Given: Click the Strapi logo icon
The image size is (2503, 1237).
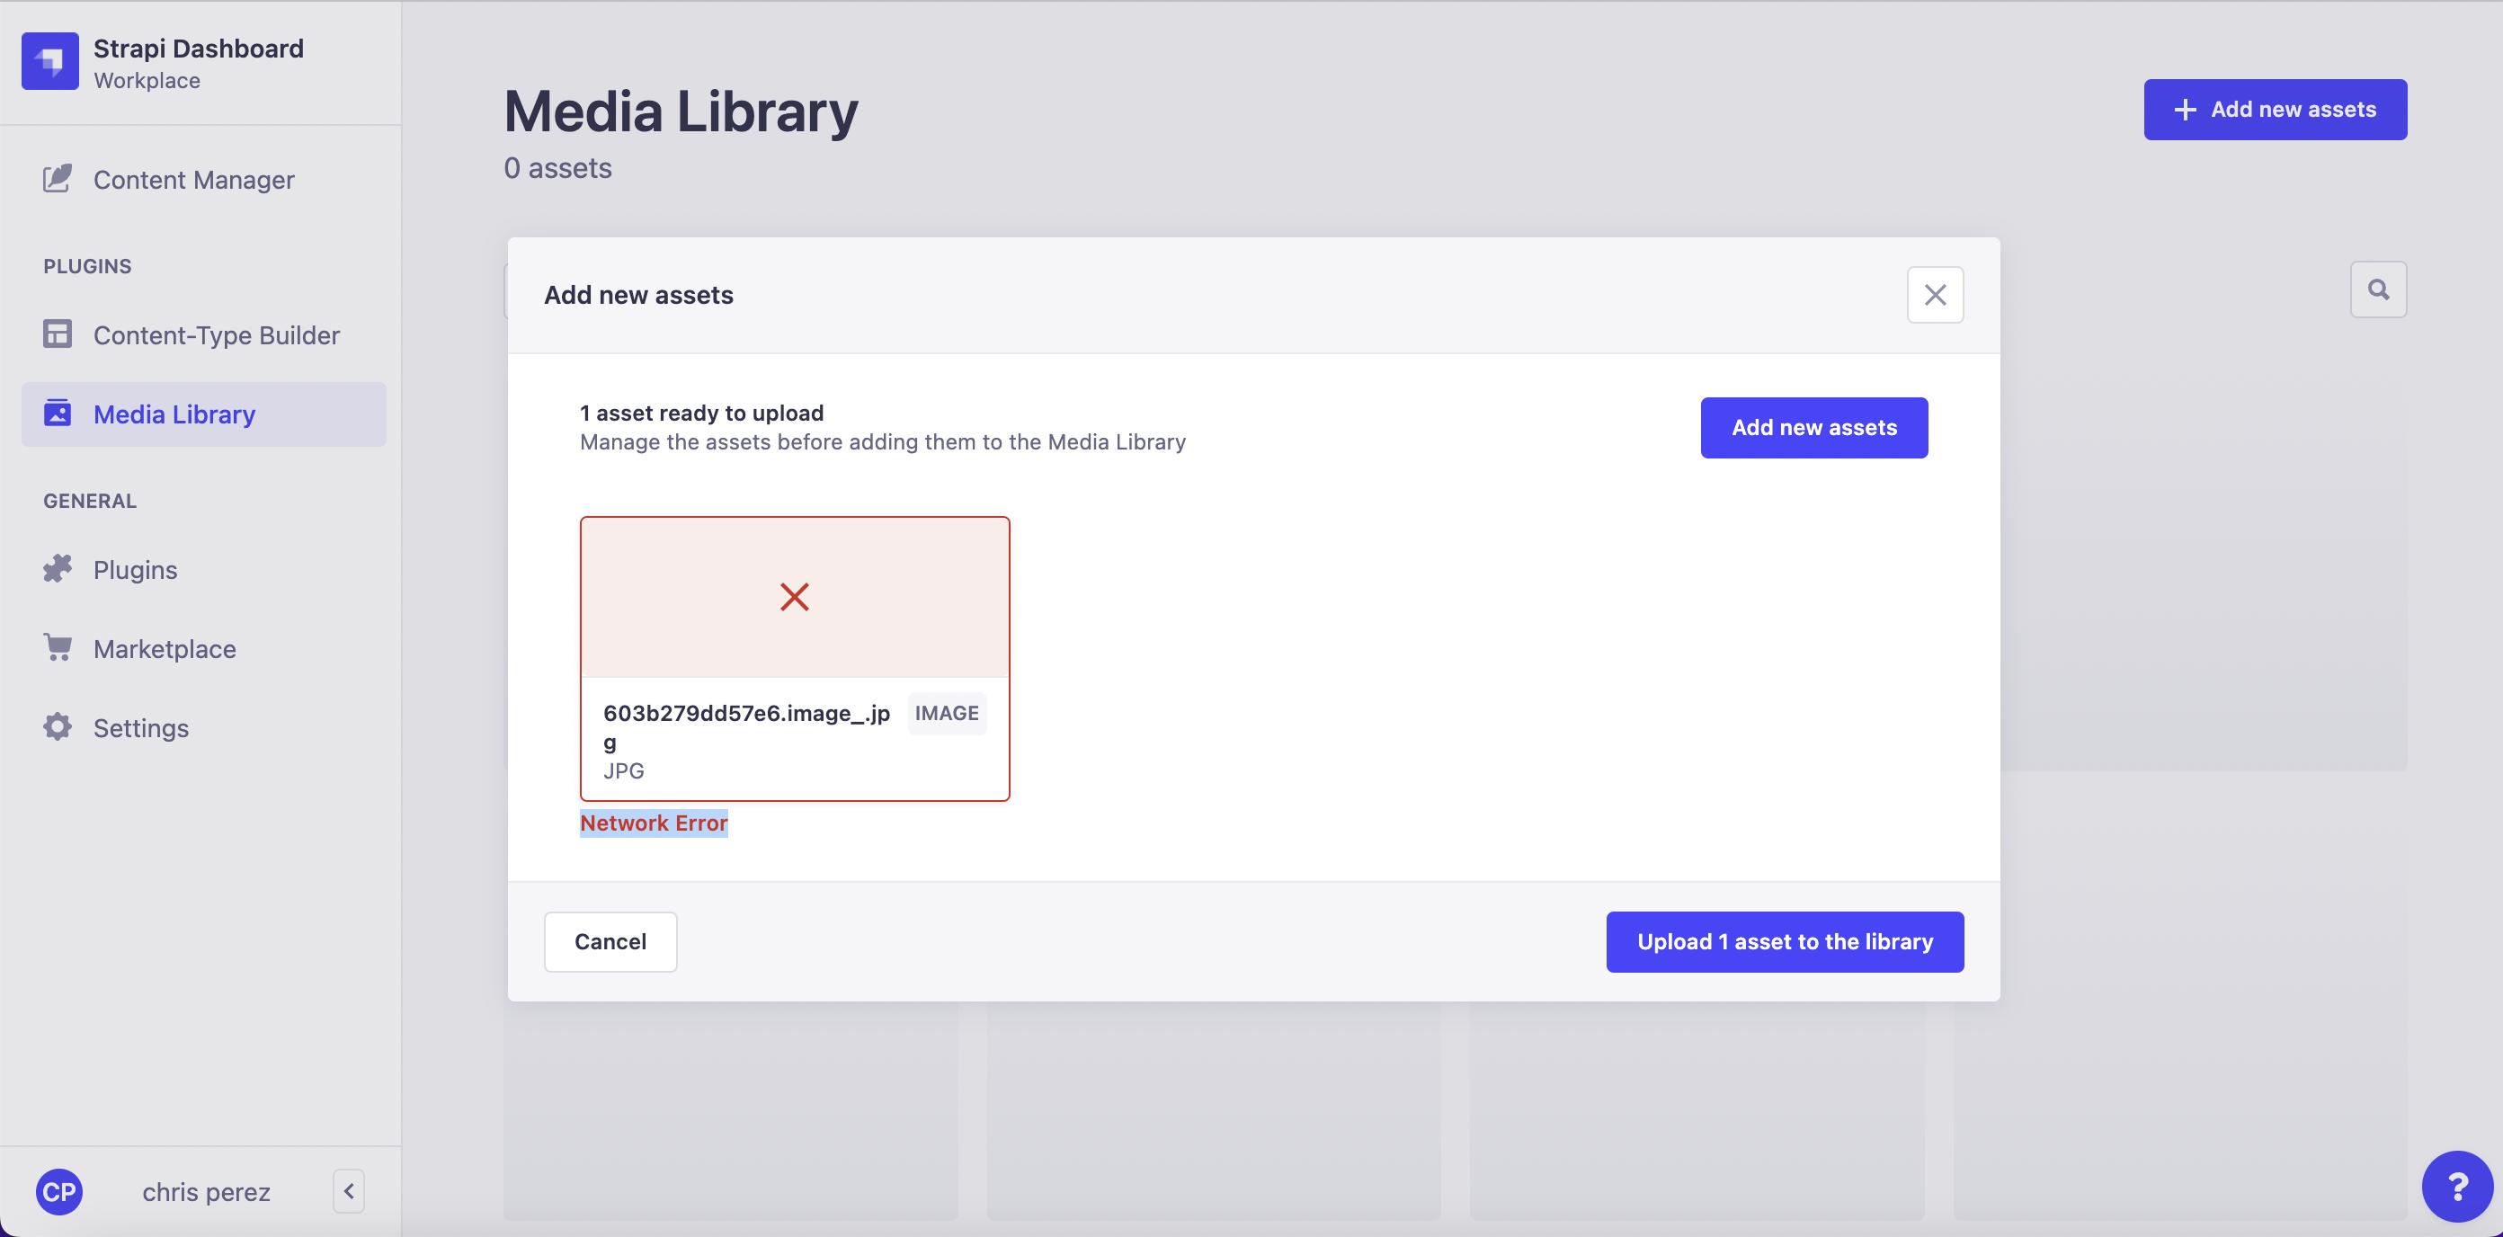Looking at the screenshot, I should point(50,61).
